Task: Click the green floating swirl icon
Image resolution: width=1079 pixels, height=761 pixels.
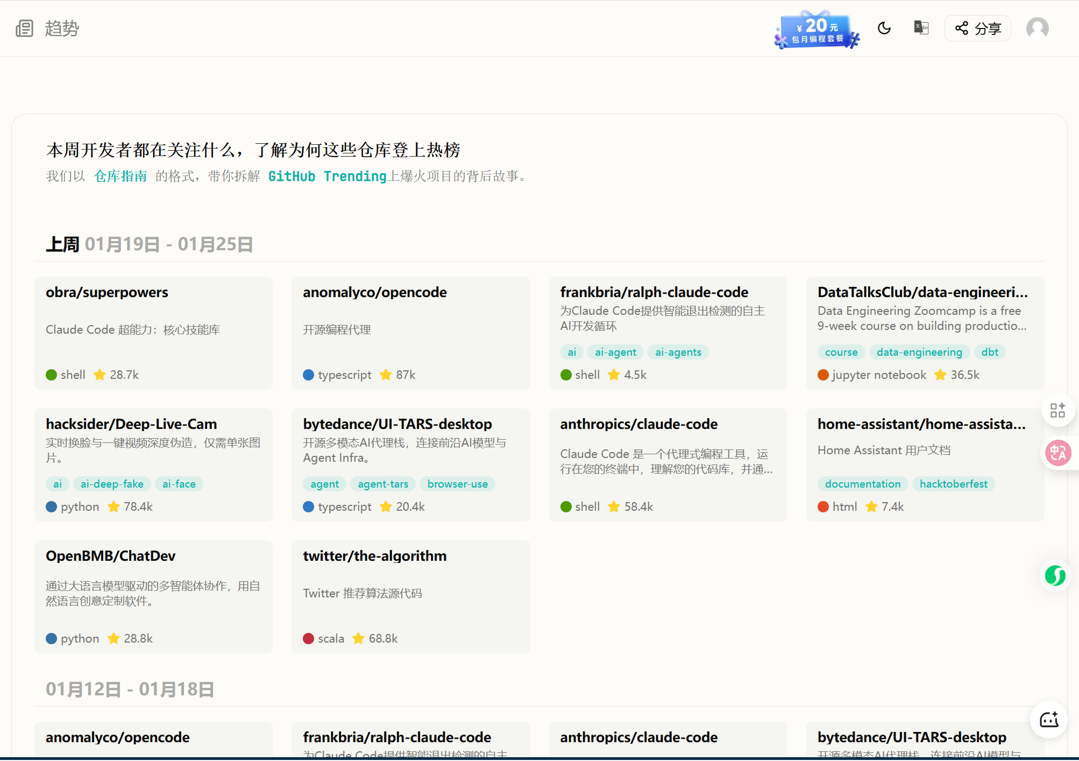Action: [x=1055, y=575]
